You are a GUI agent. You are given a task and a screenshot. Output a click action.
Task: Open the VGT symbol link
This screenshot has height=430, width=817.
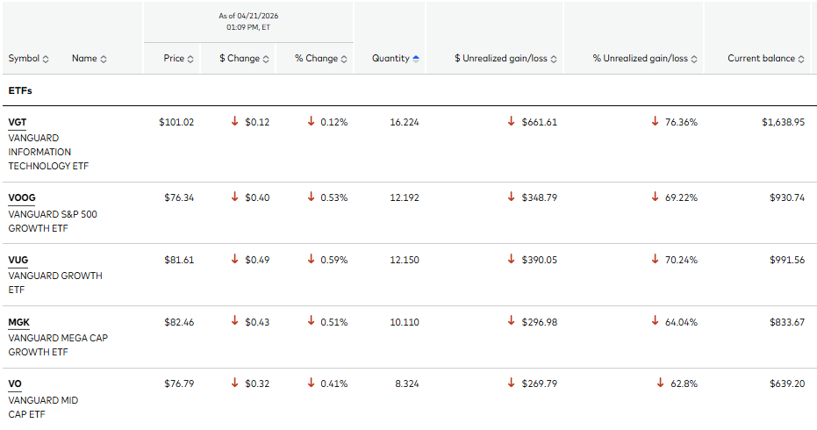pos(18,122)
